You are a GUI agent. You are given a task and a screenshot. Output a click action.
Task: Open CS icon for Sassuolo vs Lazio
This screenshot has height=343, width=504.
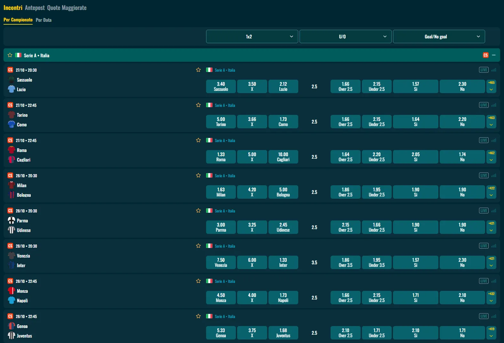[x=10, y=70]
